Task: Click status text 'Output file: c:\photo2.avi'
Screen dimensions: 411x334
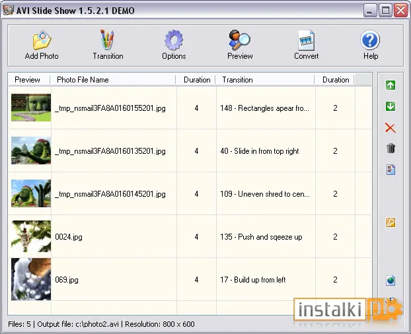Action: point(78,324)
